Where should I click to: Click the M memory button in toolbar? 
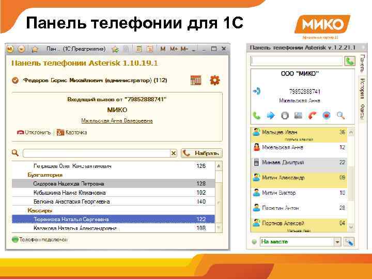click(163, 49)
